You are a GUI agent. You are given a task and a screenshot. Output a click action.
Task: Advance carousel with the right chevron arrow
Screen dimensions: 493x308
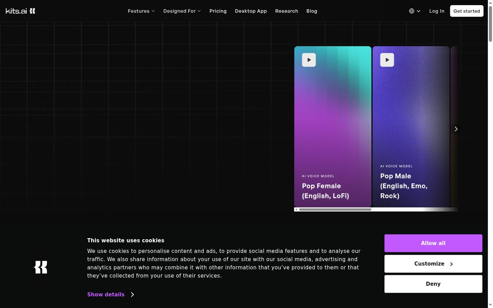pyautogui.click(x=456, y=129)
